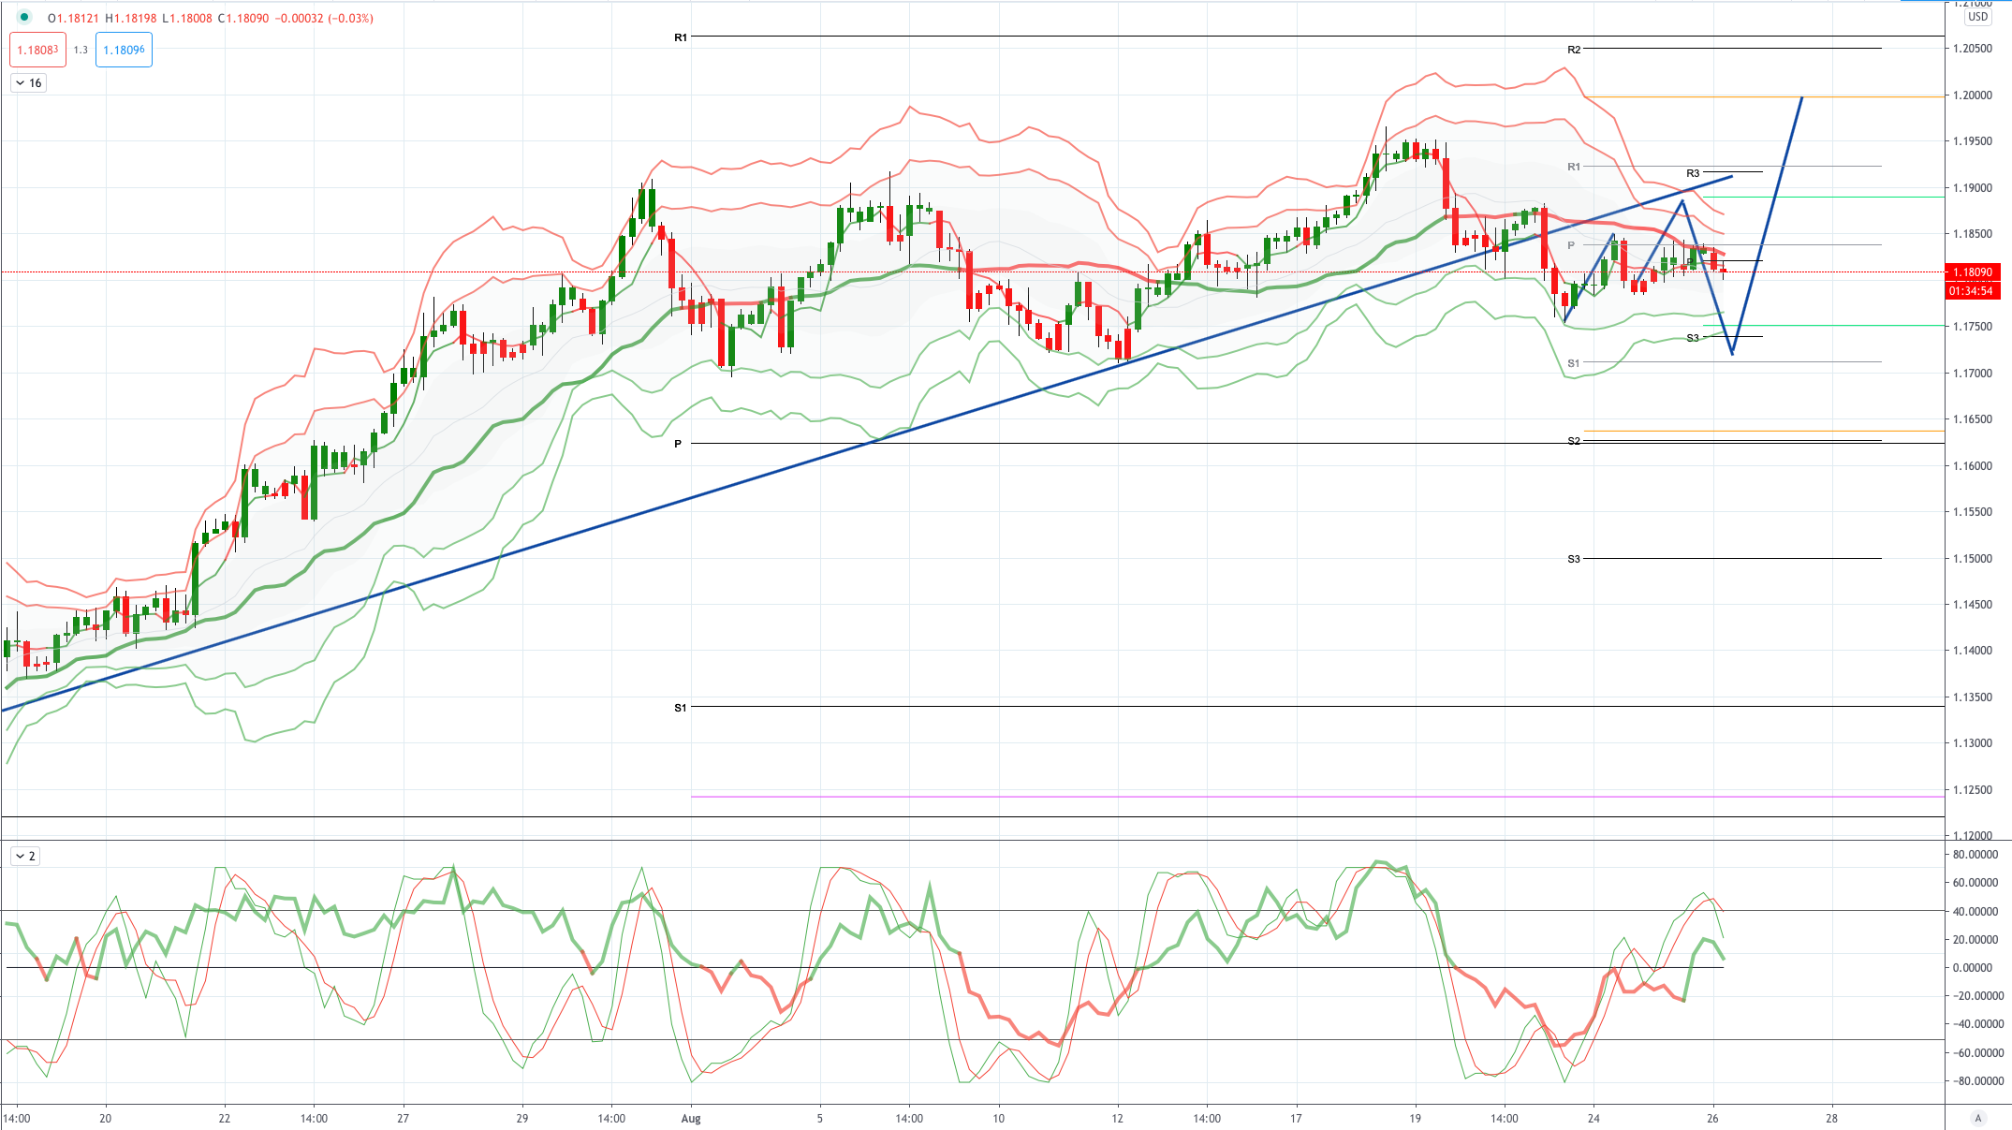This screenshot has width=2012, height=1130.
Task: Click the 1.15000 label on price scale
Action: point(1972,559)
